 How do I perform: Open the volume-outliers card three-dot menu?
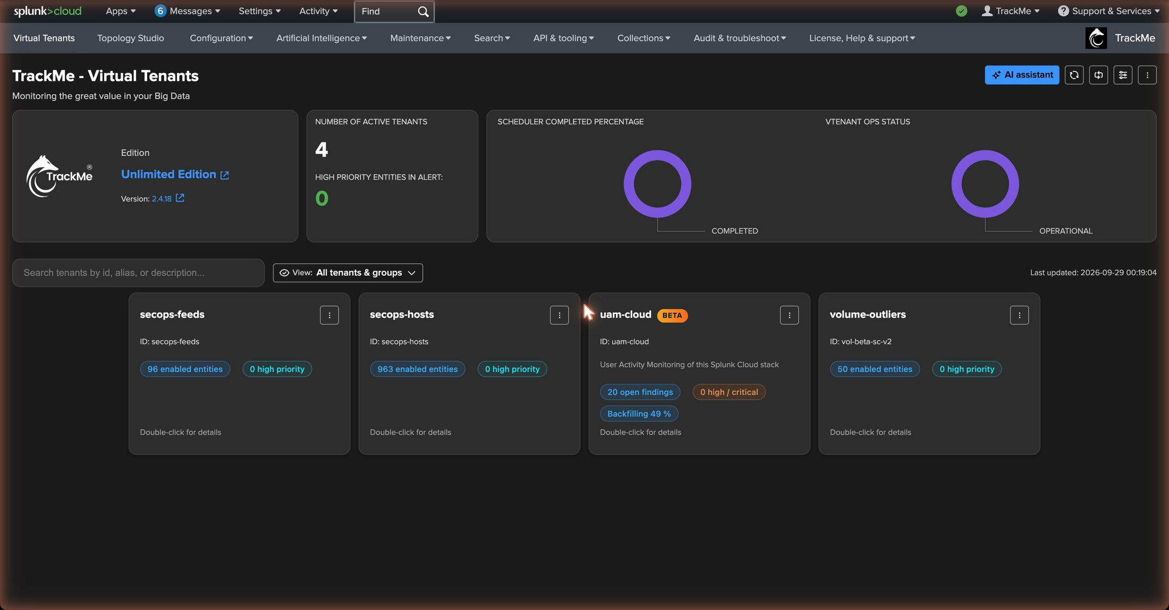click(1019, 315)
